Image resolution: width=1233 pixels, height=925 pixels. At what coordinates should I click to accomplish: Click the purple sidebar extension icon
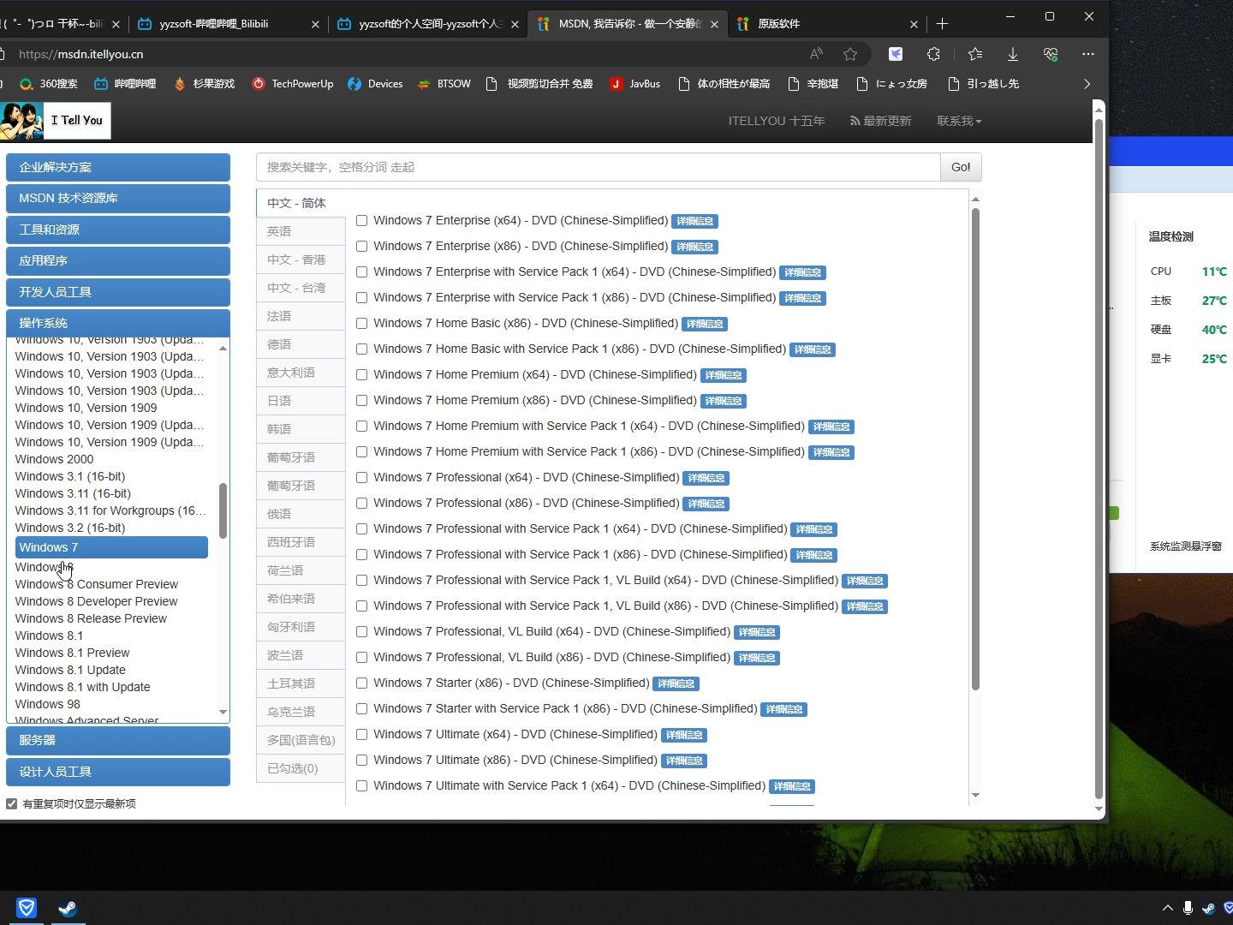(896, 54)
